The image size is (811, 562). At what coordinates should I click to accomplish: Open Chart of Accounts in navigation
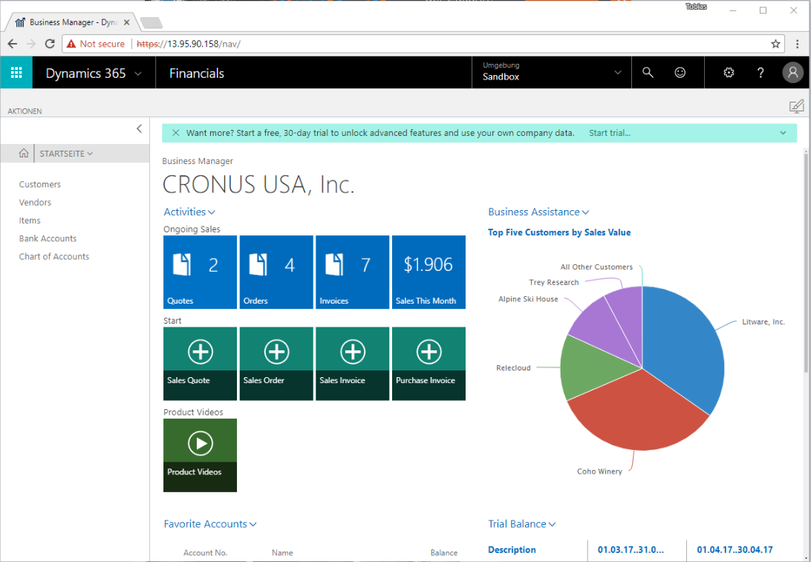point(53,256)
